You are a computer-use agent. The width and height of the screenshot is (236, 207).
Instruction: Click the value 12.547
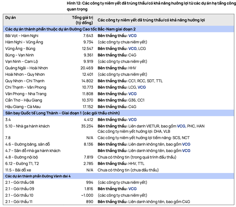[x=87, y=49]
